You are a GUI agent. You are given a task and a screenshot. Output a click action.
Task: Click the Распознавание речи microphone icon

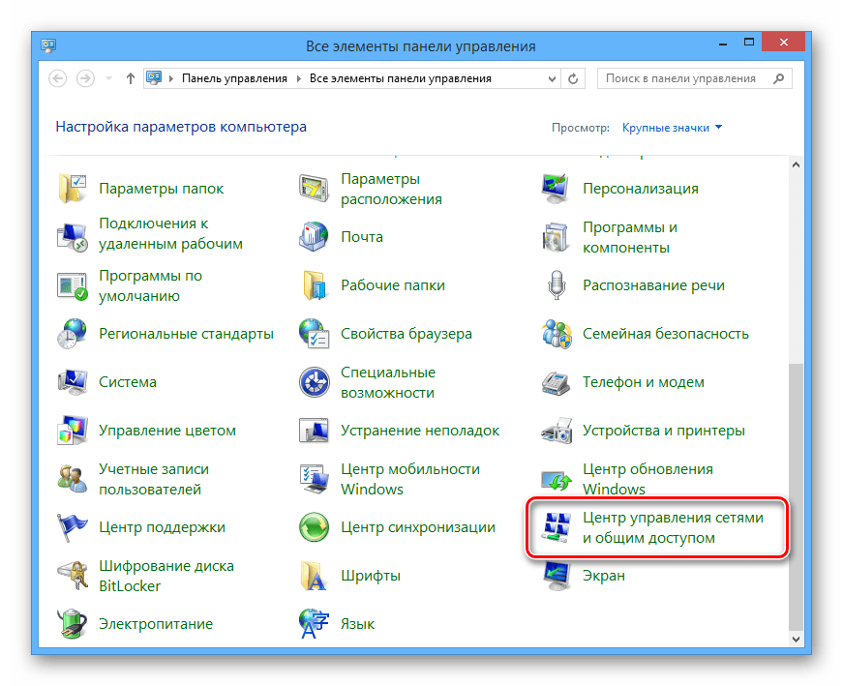557,285
